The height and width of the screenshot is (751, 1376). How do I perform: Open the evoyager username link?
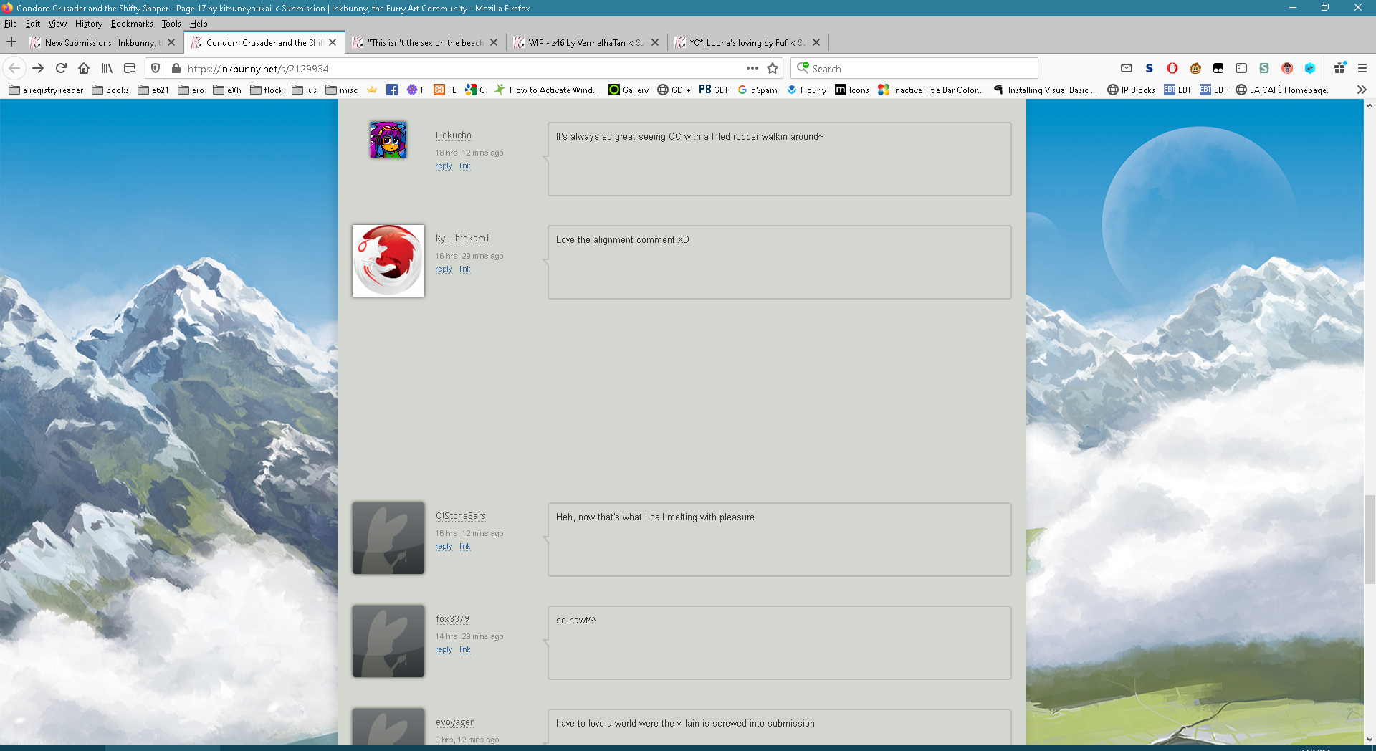click(x=454, y=722)
